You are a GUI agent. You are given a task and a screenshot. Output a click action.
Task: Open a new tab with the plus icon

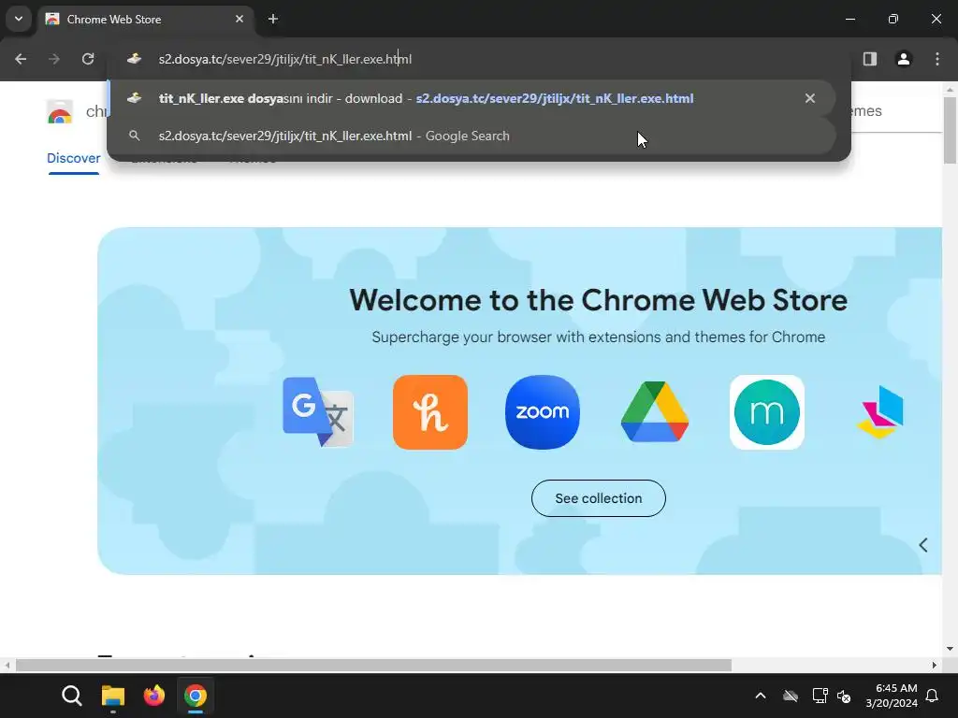point(273,19)
